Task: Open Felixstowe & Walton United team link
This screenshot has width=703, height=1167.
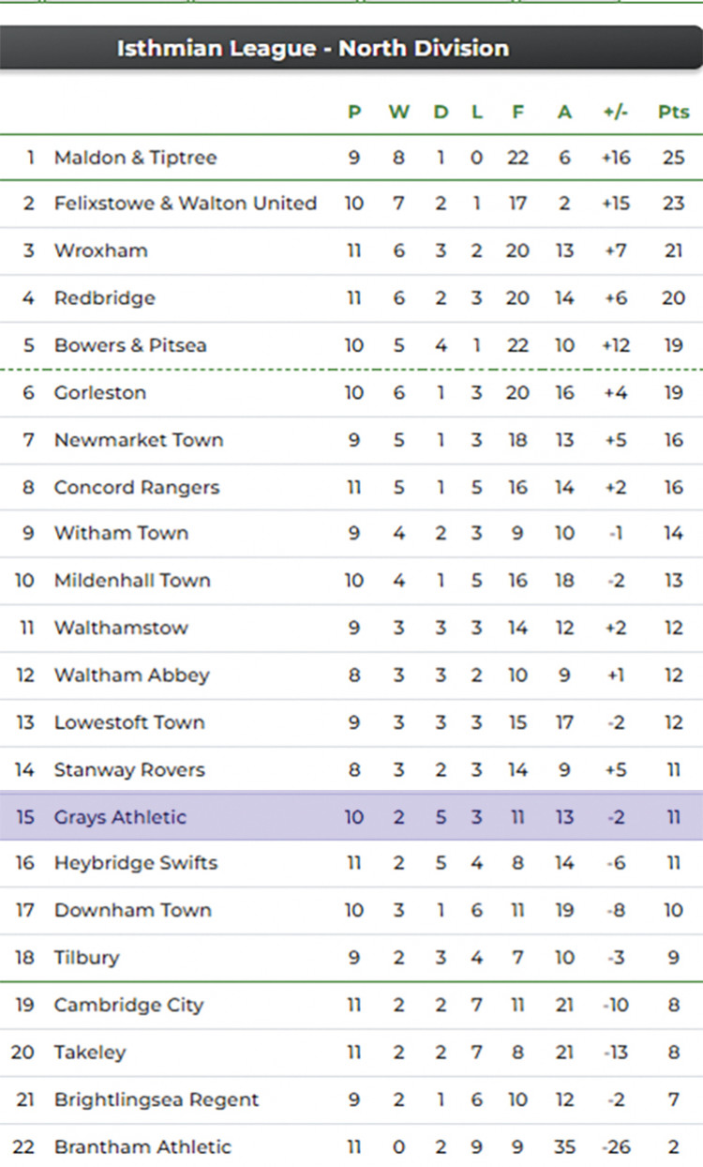Action: (x=185, y=204)
